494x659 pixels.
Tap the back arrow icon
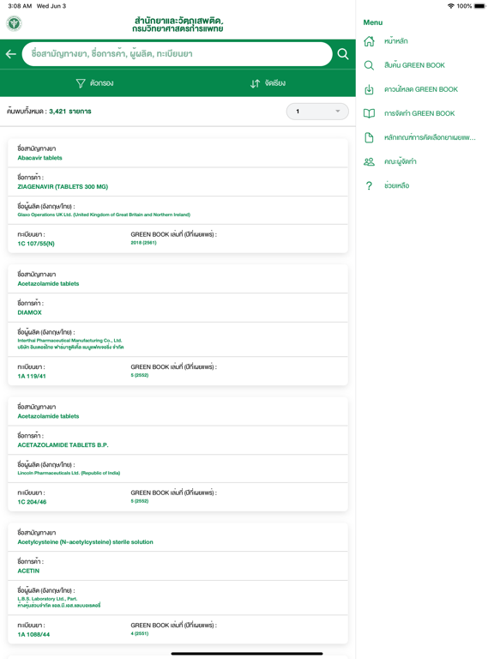point(11,54)
